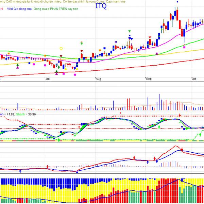
Task: Click the blue square marker above early-August candles
Action: tap(104, 48)
